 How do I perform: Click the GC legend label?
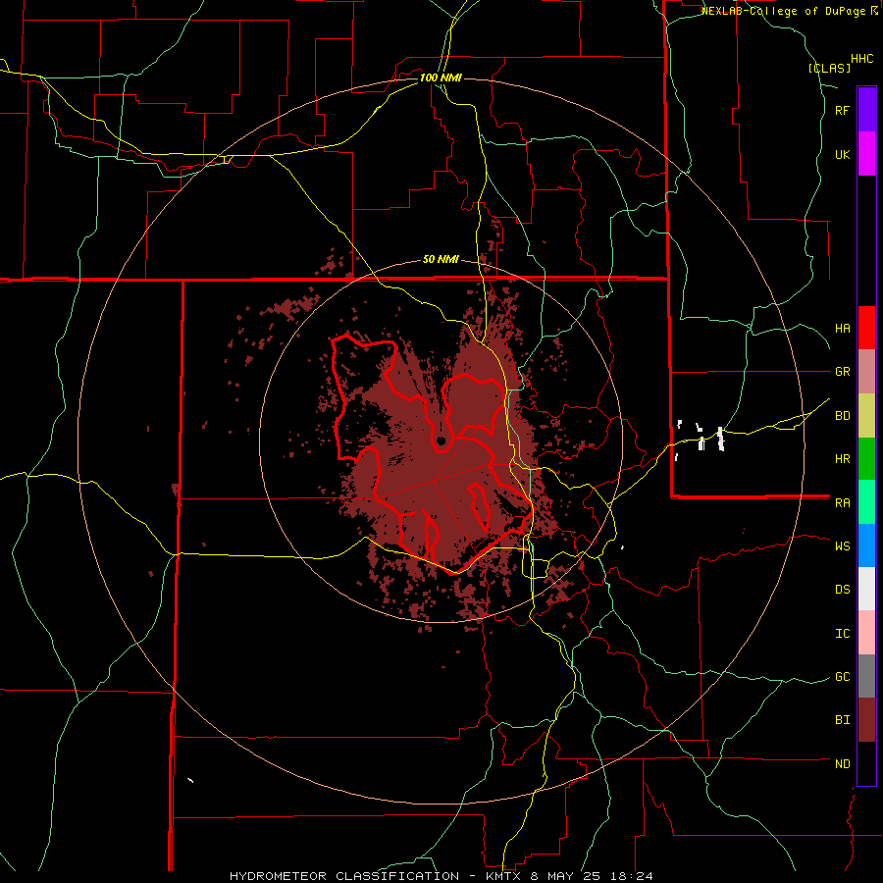[842, 677]
